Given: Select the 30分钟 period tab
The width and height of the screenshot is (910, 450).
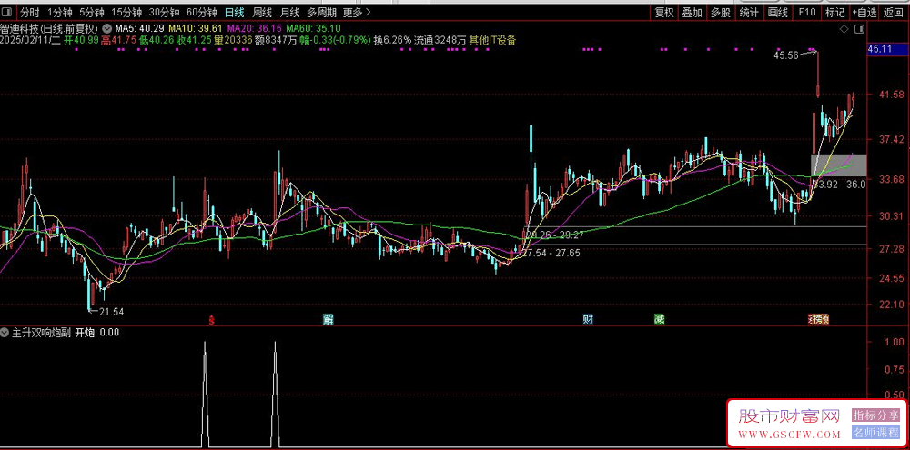Looking at the screenshot, I should pyautogui.click(x=164, y=12).
